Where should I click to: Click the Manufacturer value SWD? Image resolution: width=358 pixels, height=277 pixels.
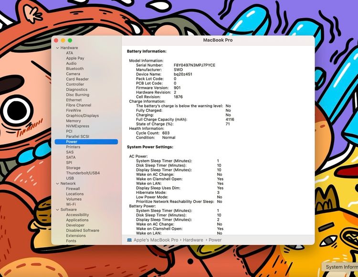coord(179,70)
